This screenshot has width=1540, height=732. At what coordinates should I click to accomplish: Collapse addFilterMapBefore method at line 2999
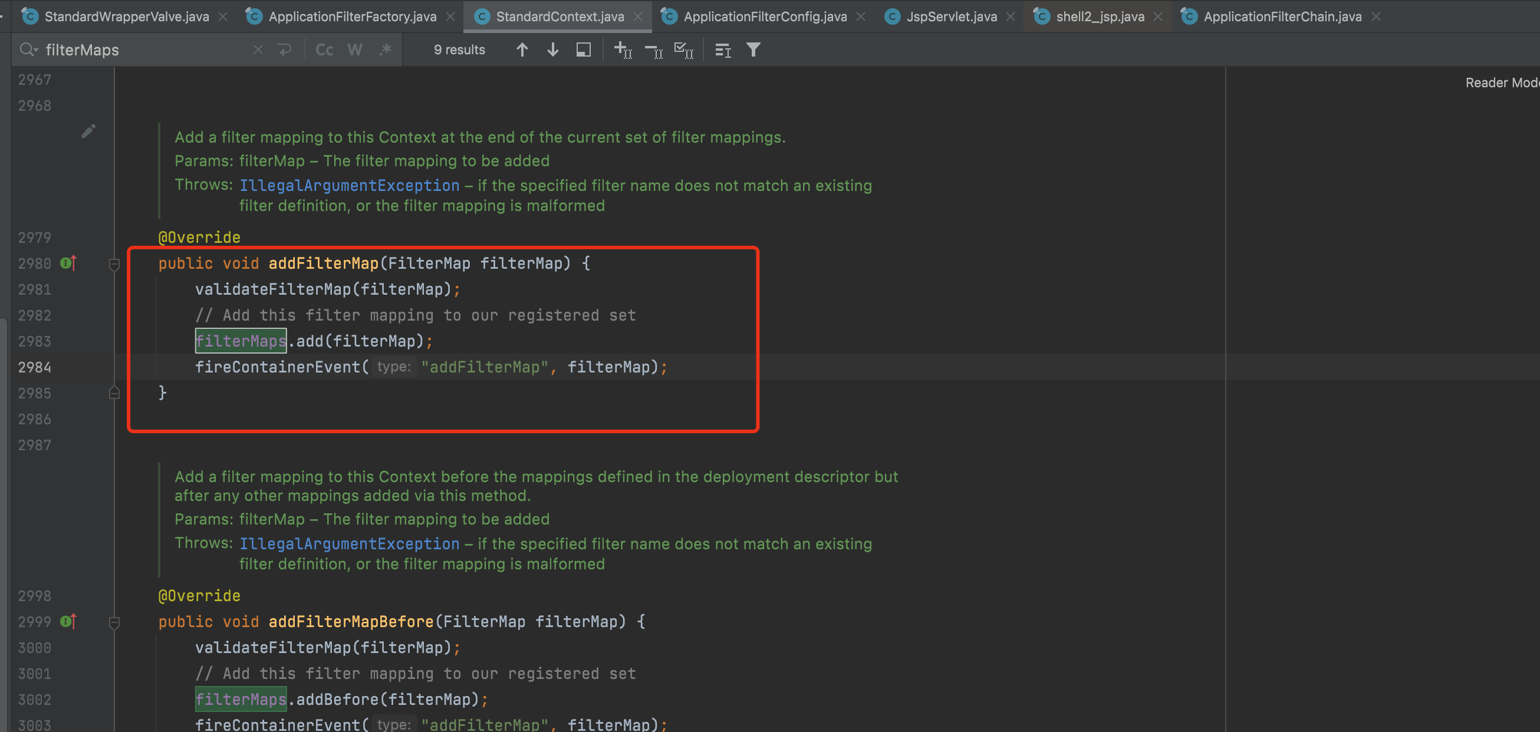click(x=114, y=622)
